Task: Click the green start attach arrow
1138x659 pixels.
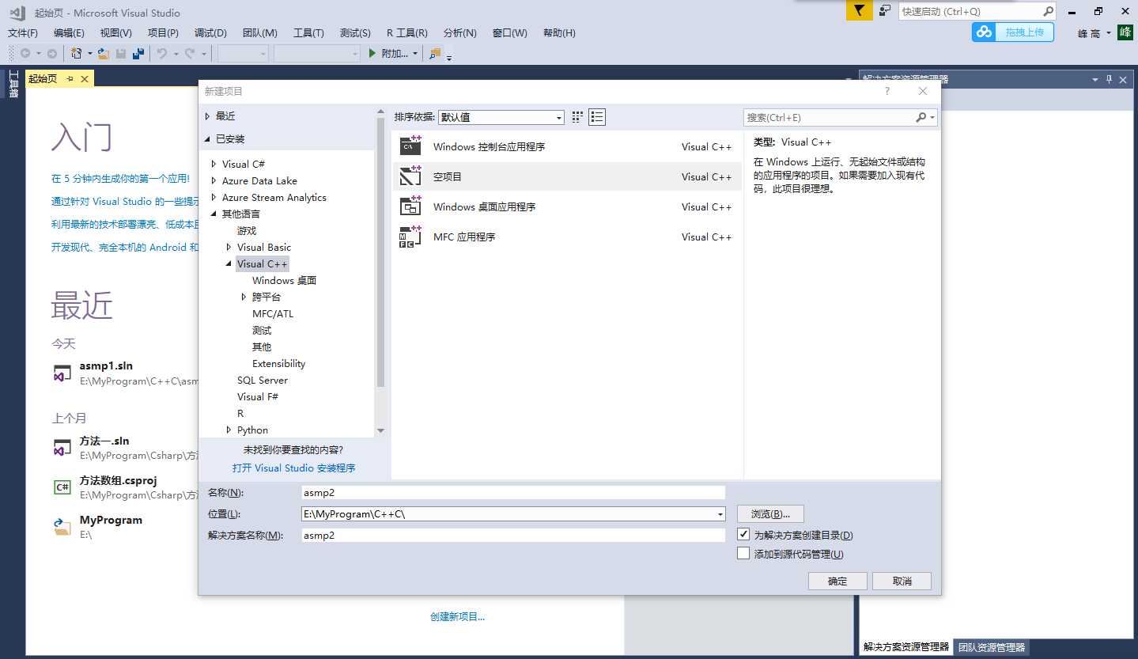Action: coord(373,53)
